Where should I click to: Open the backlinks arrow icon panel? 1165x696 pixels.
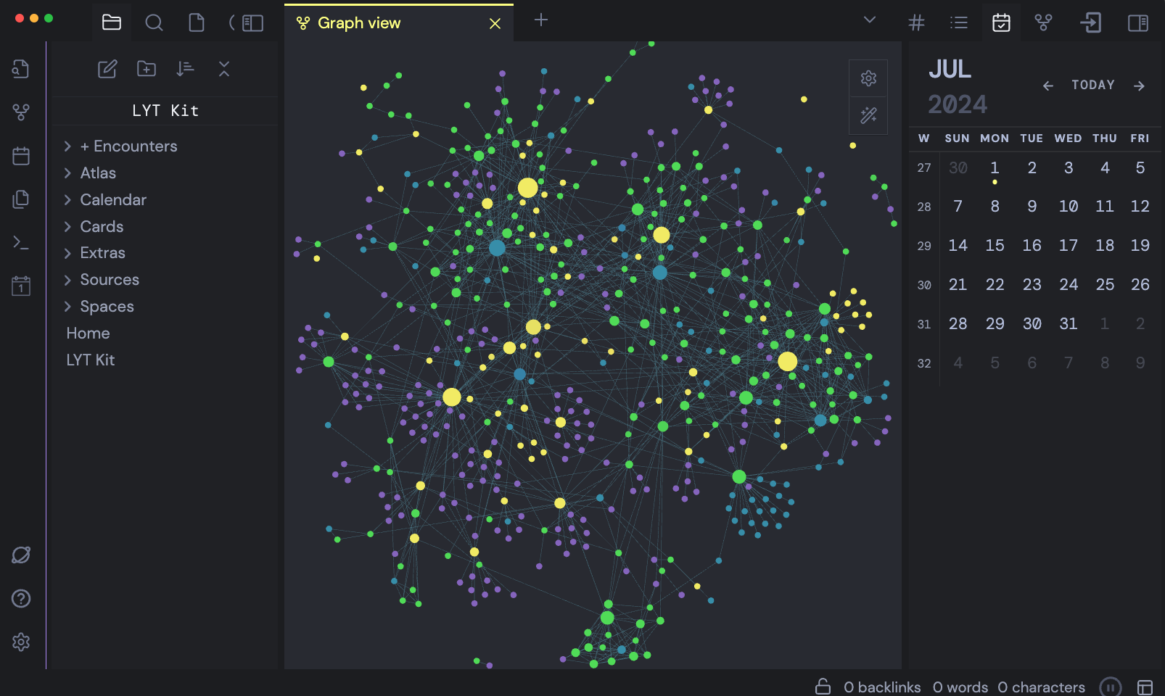(x=1090, y=22)
